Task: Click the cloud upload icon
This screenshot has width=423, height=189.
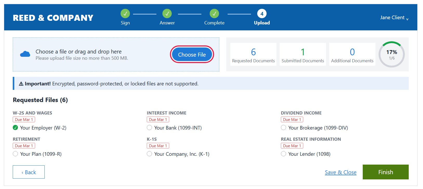Action: pos(25,54)
